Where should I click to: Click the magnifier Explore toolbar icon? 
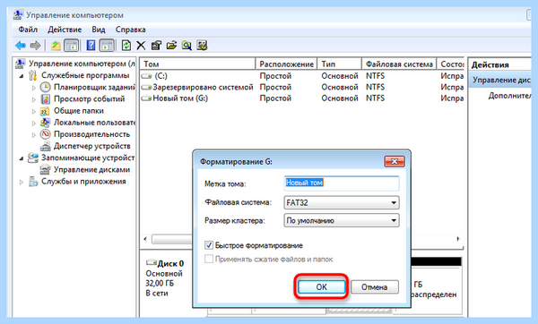[187, 46]
